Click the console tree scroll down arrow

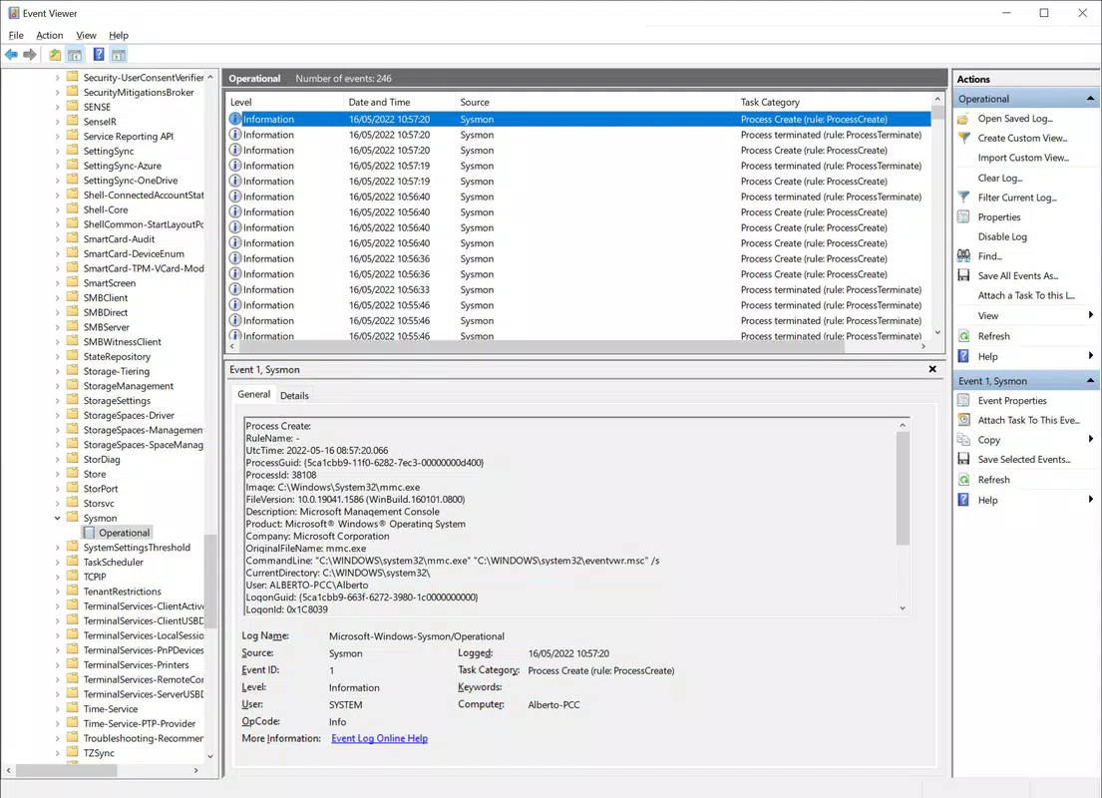point(210,756)
